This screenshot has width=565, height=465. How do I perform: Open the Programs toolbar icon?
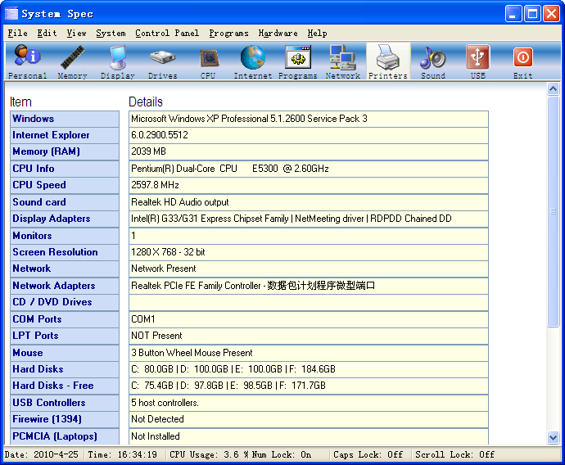click(297, 61)
